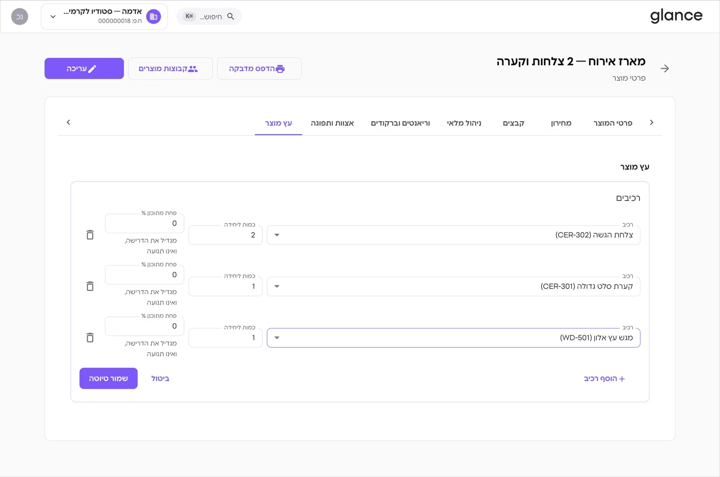Click the glance logo
Image resolution: width=720 pixels, height=477 pixels.
[x=676, y=16]
